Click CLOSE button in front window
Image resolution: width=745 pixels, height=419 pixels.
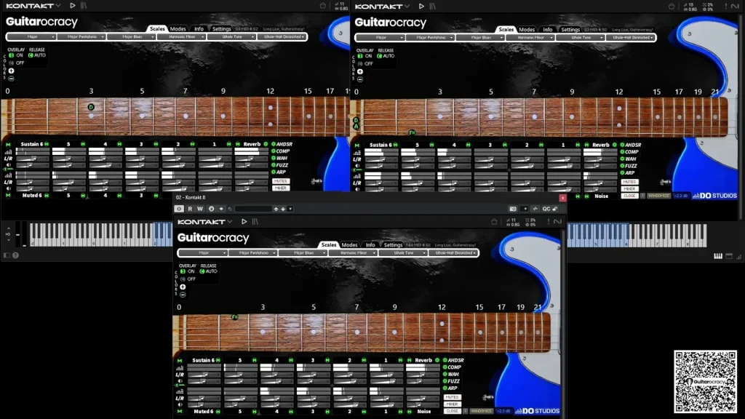(452, 411)
